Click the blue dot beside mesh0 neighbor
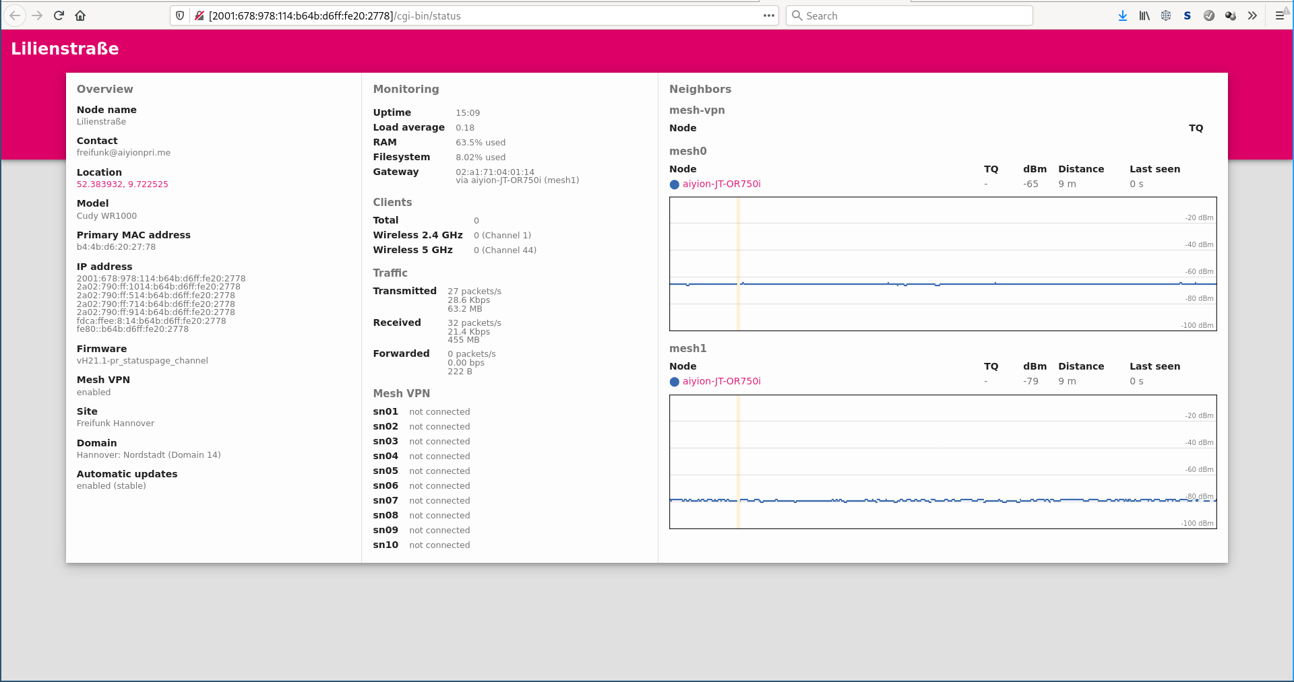 coord(674,184)
